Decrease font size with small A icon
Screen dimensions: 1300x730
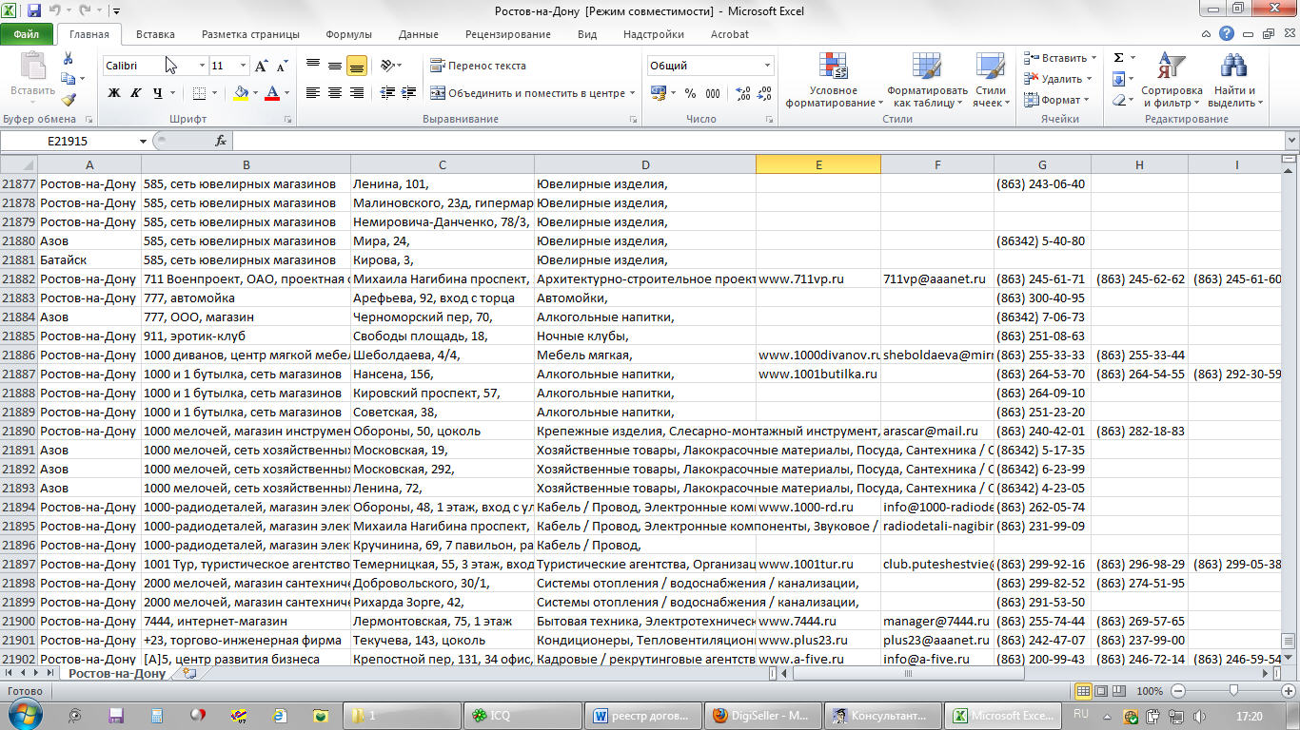click(282, 66)
